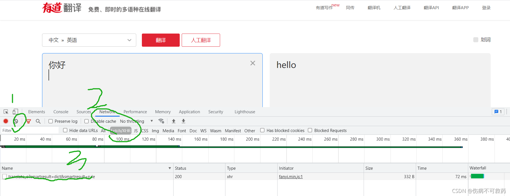Open the Performance tab

click(x=135, y=112)
